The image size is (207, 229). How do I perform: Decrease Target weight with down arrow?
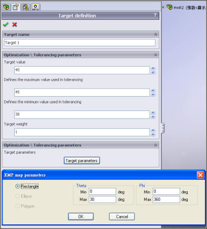[153, 134]
